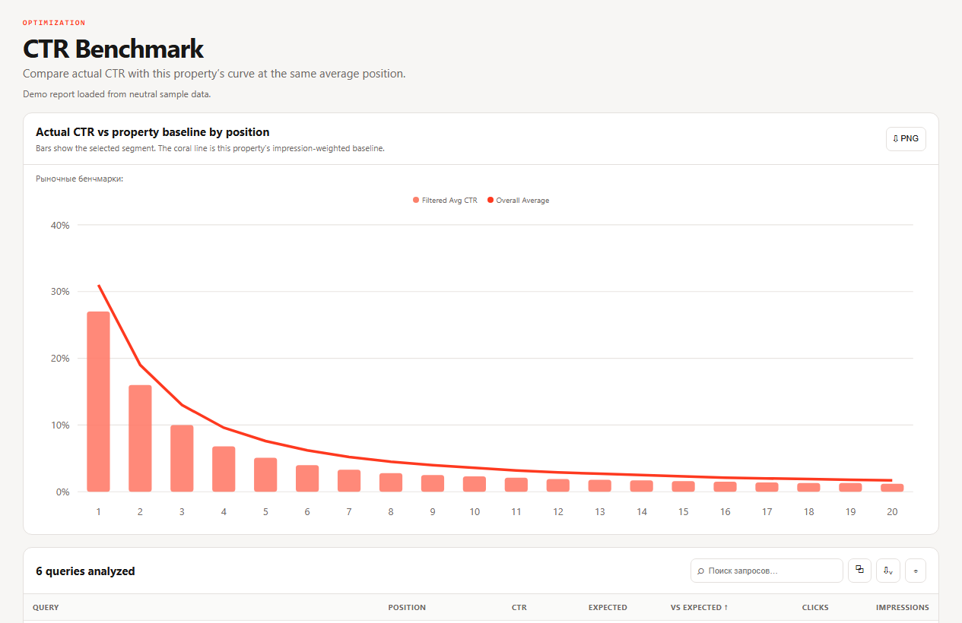This screenshot has width=962, height=623.
Task: Click the 'Bars show the selected segment' description
Action: 210,149
